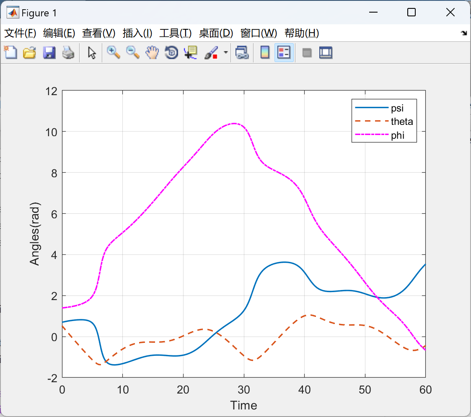The image size is (471, 417).
Task: Click the dock figure arrow at the menu bar's right end
Action: click(x=464, y=33)
